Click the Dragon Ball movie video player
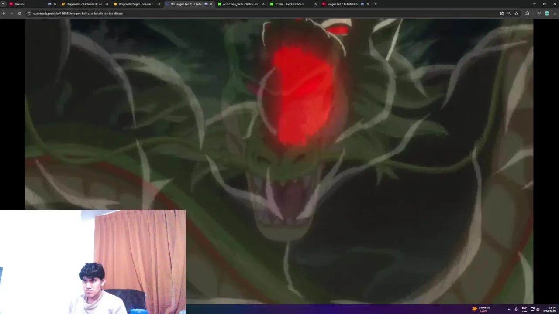 point(279,161)
